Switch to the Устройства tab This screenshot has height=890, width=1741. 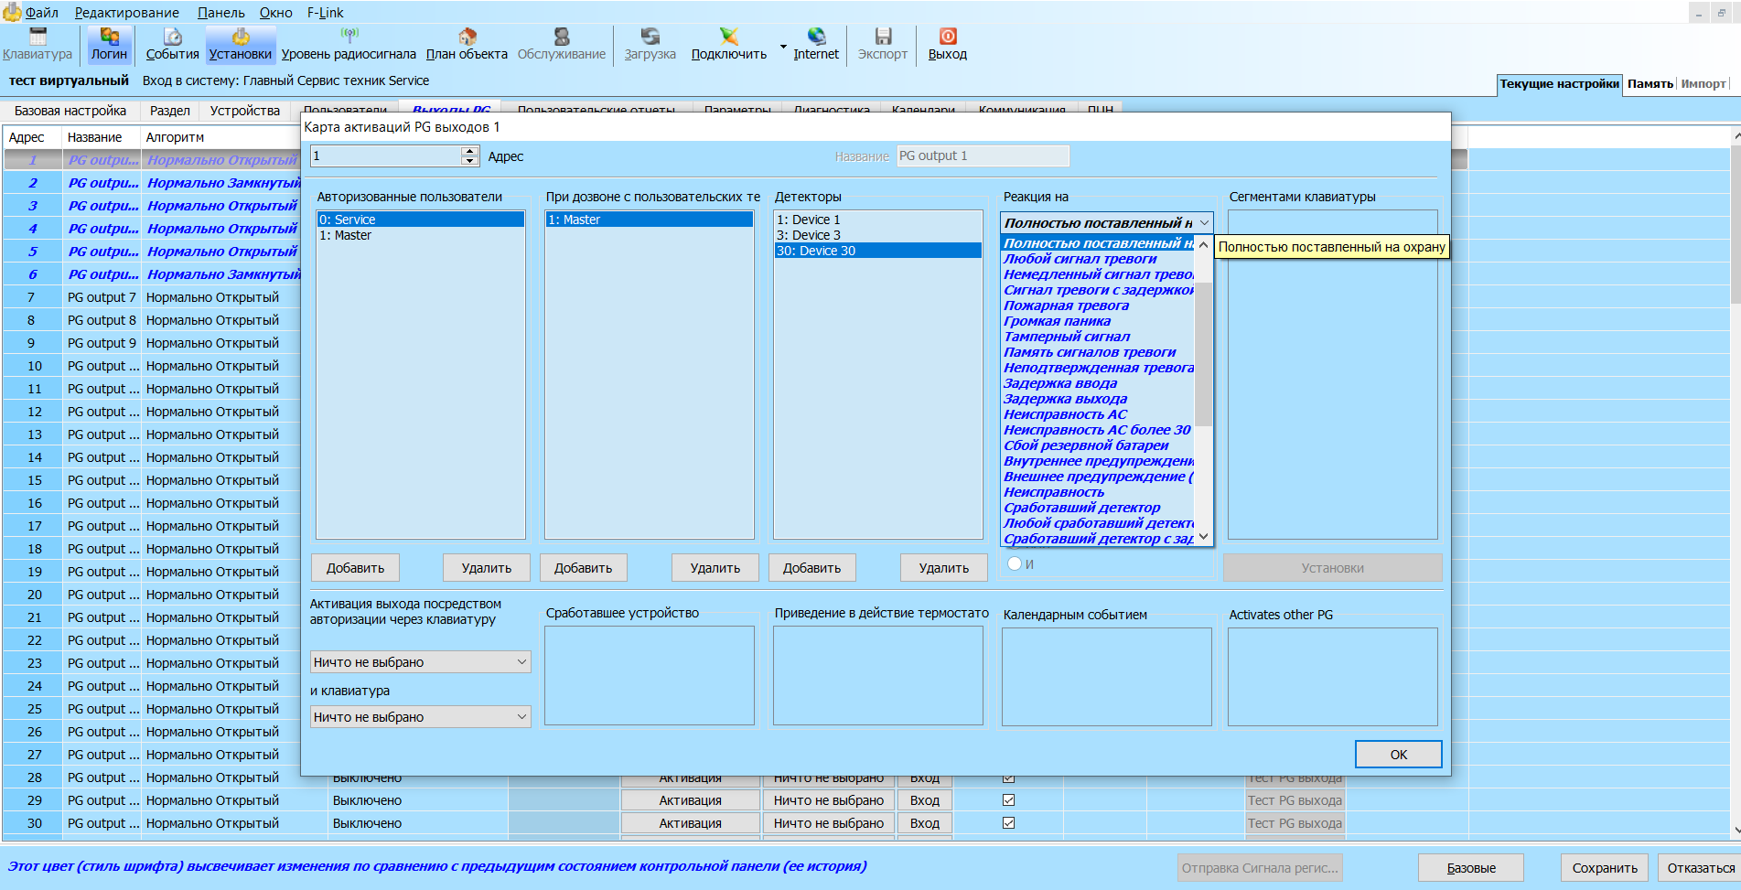coord(245,110)
